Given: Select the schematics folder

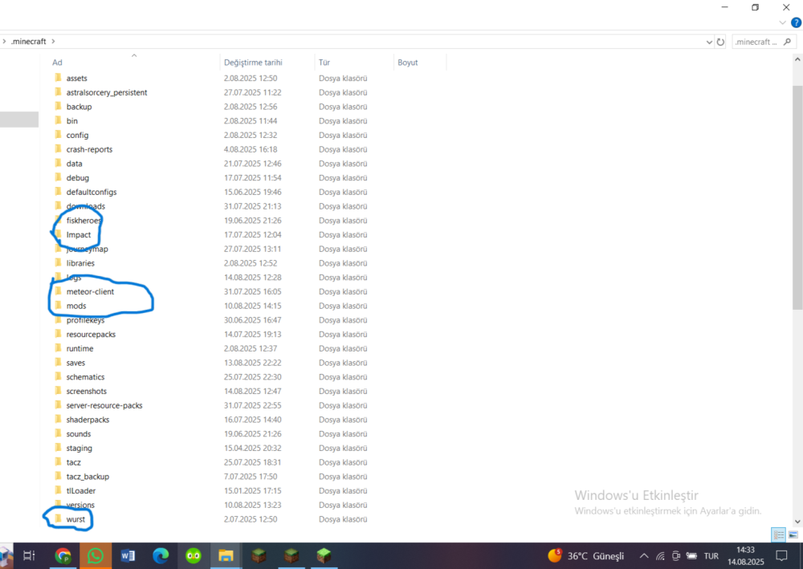Looking at the screenshot, I should [x=85, y=377].
